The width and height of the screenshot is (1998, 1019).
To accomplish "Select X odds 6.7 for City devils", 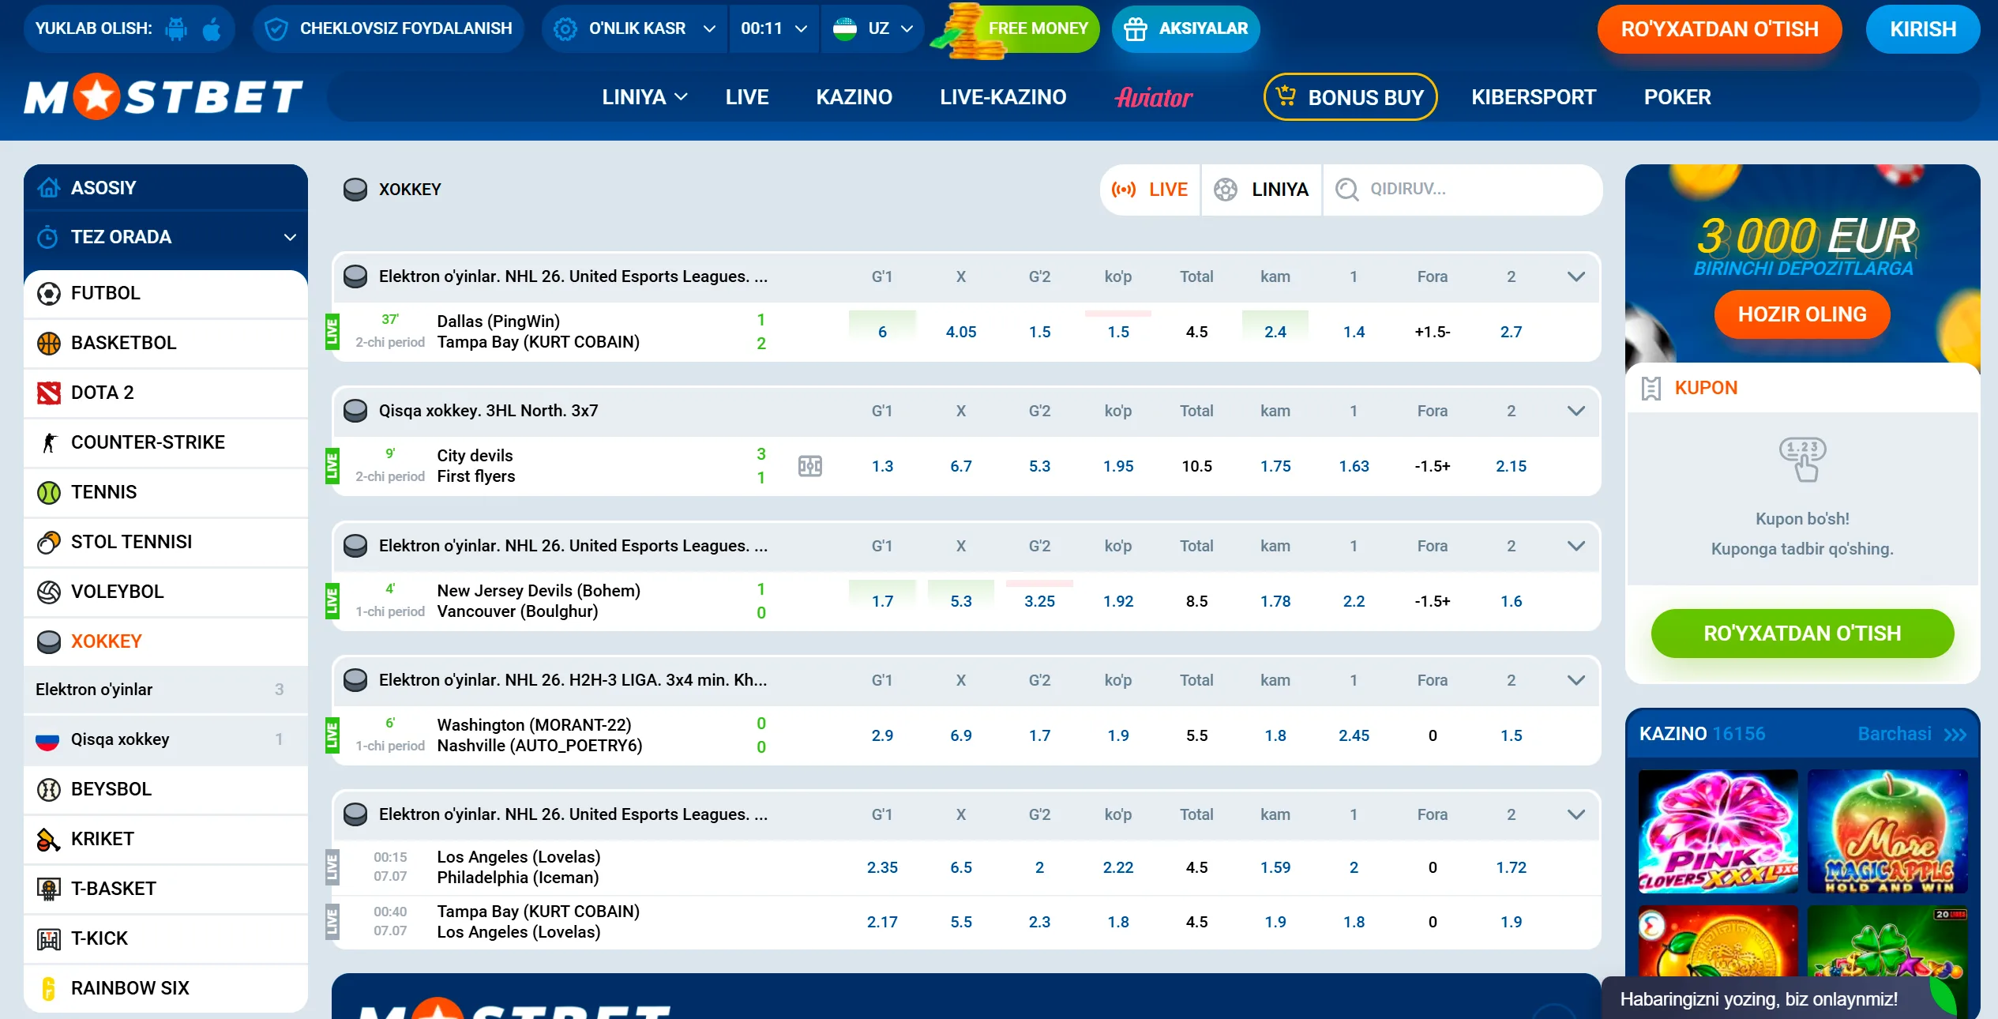I will click(x=961, y=467).
